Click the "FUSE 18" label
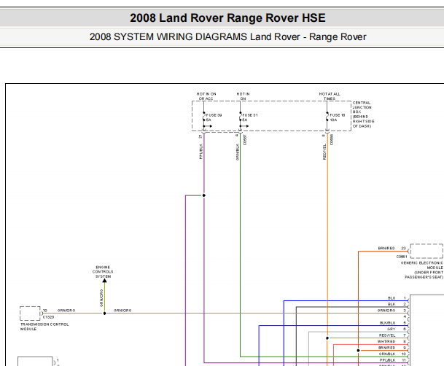The image size is (444, 366). click(338, 115)
